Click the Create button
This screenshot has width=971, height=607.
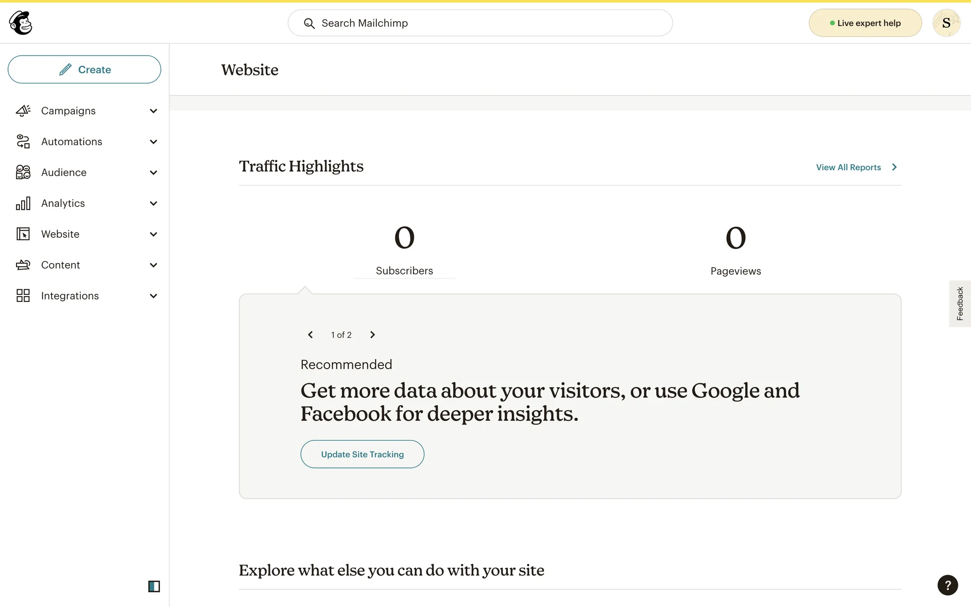84,70
